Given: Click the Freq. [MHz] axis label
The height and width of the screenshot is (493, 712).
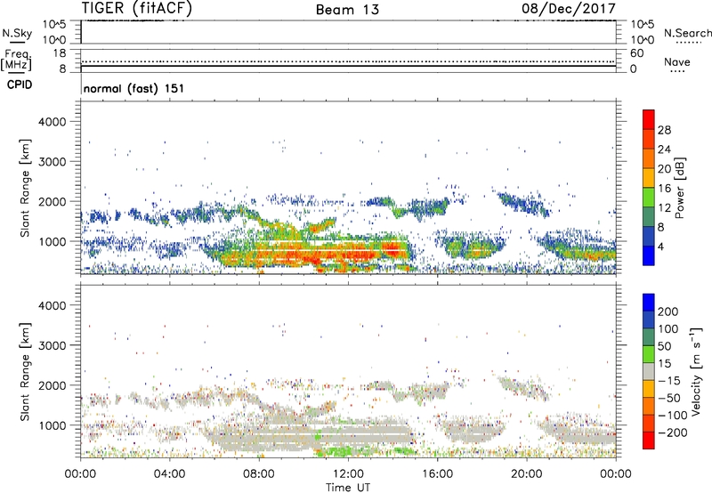Looking at the screenshot, I should click(16, 61).
